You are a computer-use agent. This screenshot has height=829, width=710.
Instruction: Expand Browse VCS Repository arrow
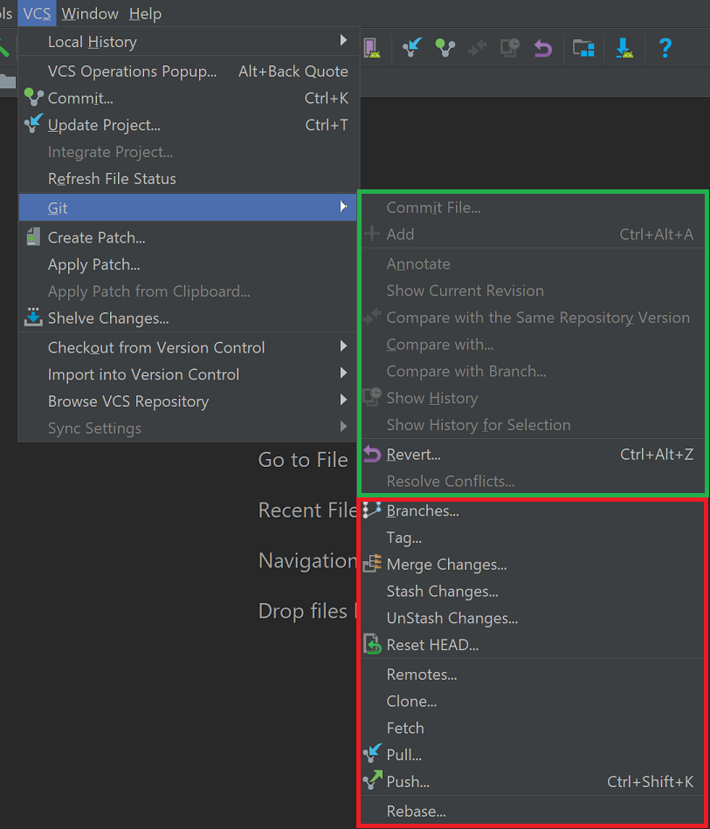point(343,400)
